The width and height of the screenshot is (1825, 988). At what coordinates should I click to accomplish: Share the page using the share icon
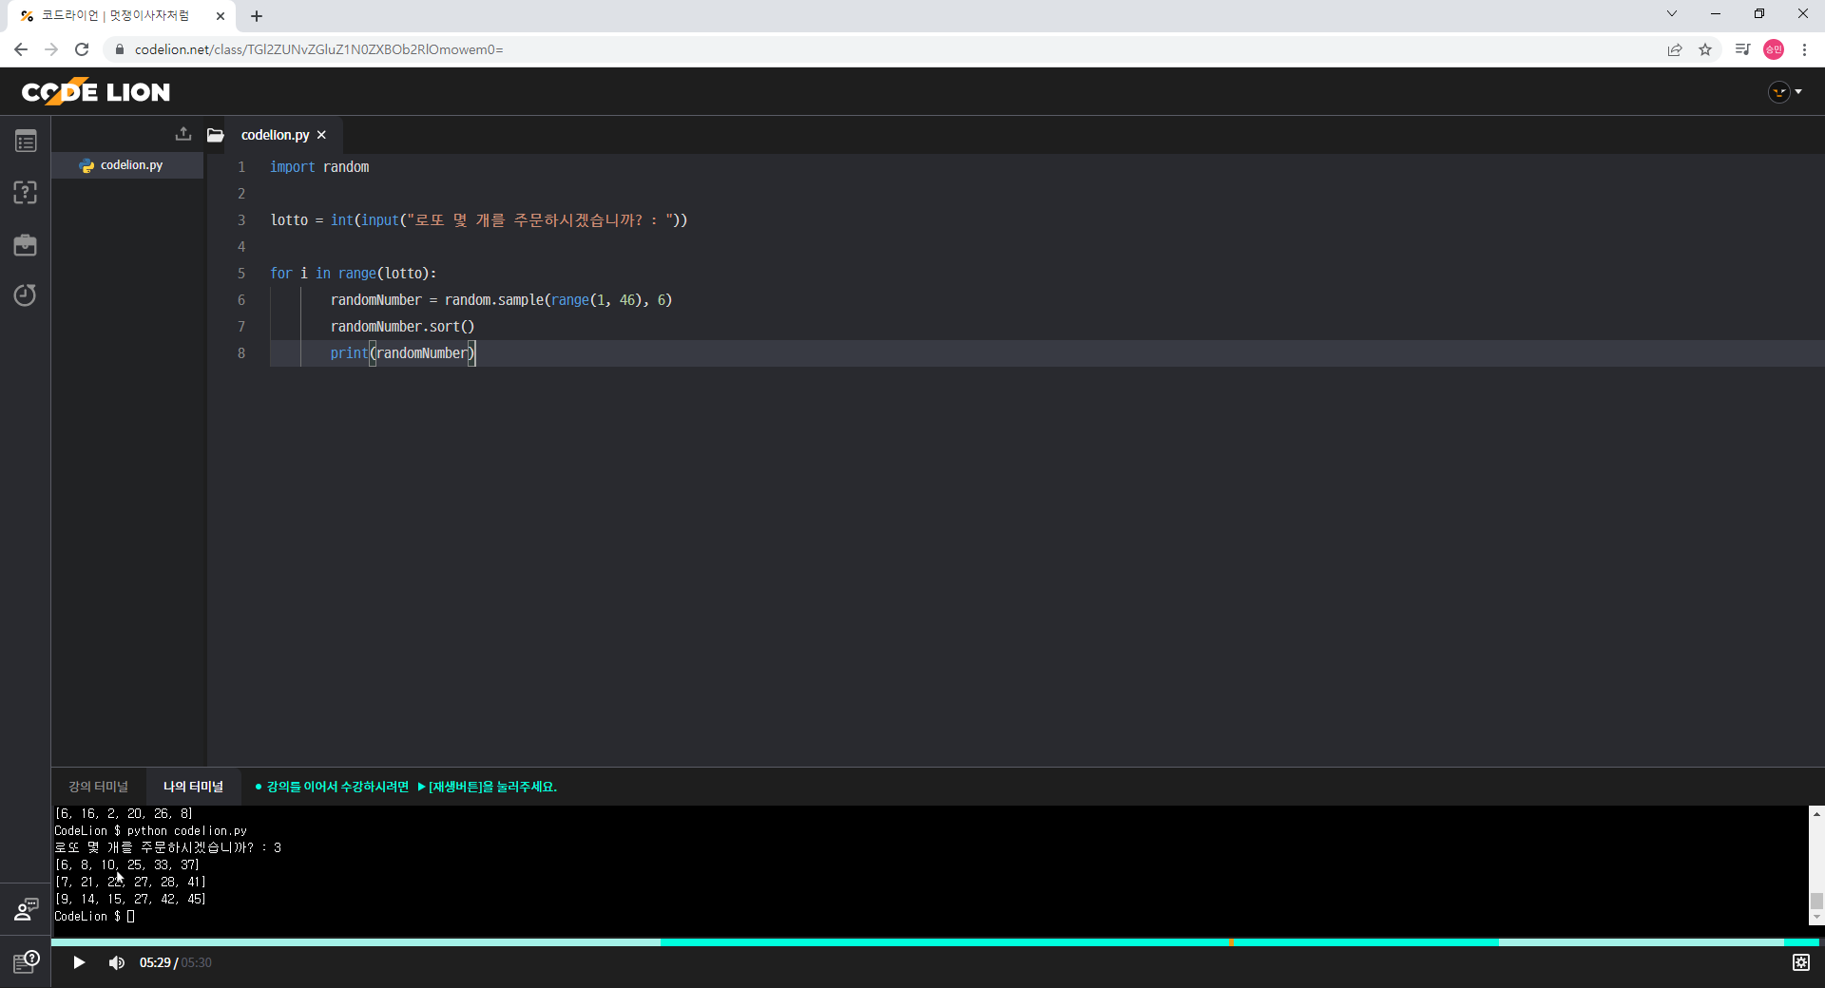[1675, 49]
